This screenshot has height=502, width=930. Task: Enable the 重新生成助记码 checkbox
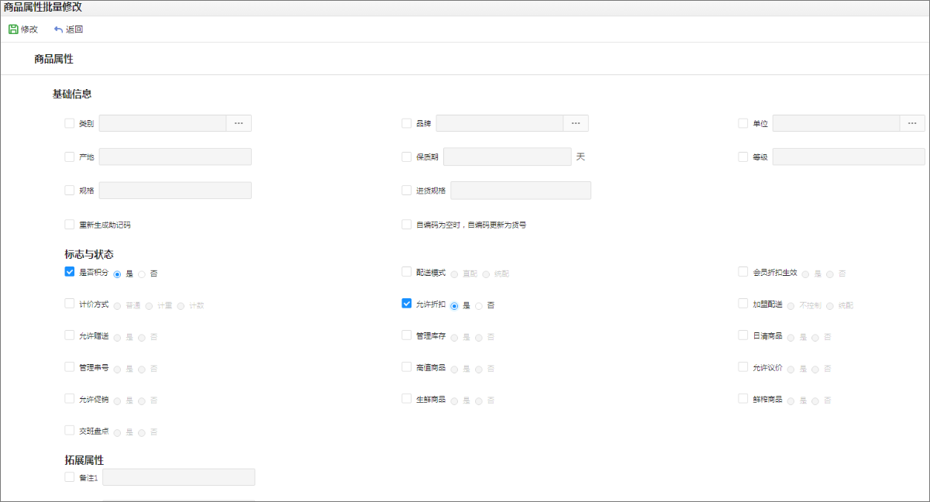(70, 225)
